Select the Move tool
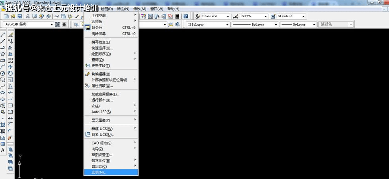 coord(10,67)
